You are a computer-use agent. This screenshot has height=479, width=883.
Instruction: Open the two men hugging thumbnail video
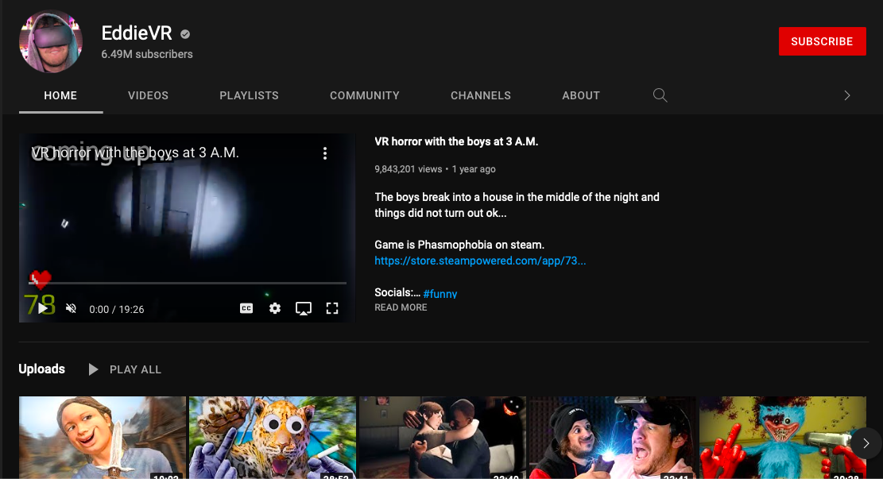tap(443, 438)
